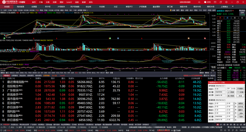Click 下个数据 in sandbox dialog
Image resolution: width=246 pixels, height=132 pixels.
(240, 92)
